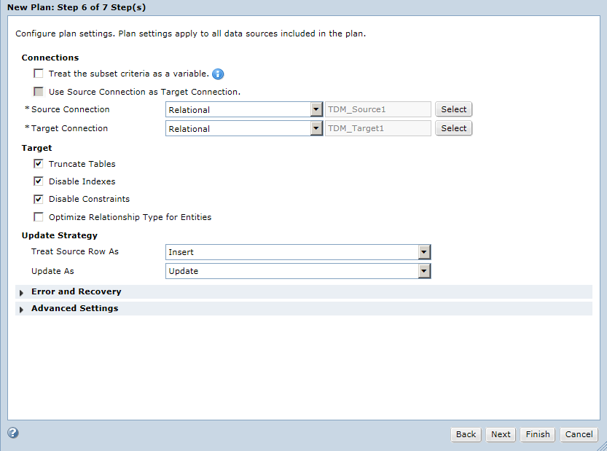
Task: Click the blue info icon beside subset criteria
Action: 218,74
